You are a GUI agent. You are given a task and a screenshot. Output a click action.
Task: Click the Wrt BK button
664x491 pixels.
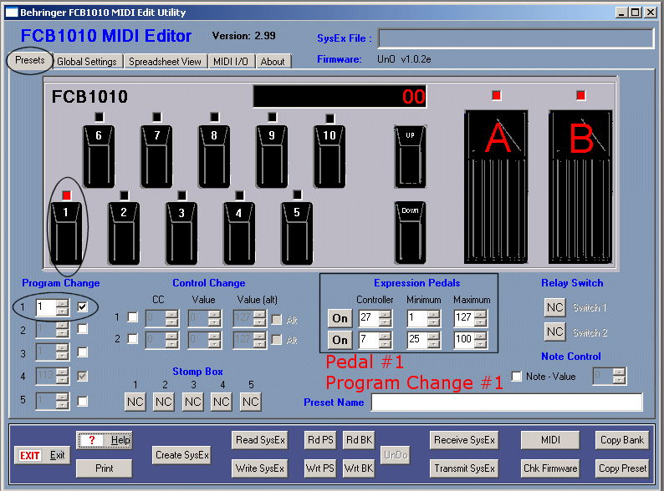359,468
